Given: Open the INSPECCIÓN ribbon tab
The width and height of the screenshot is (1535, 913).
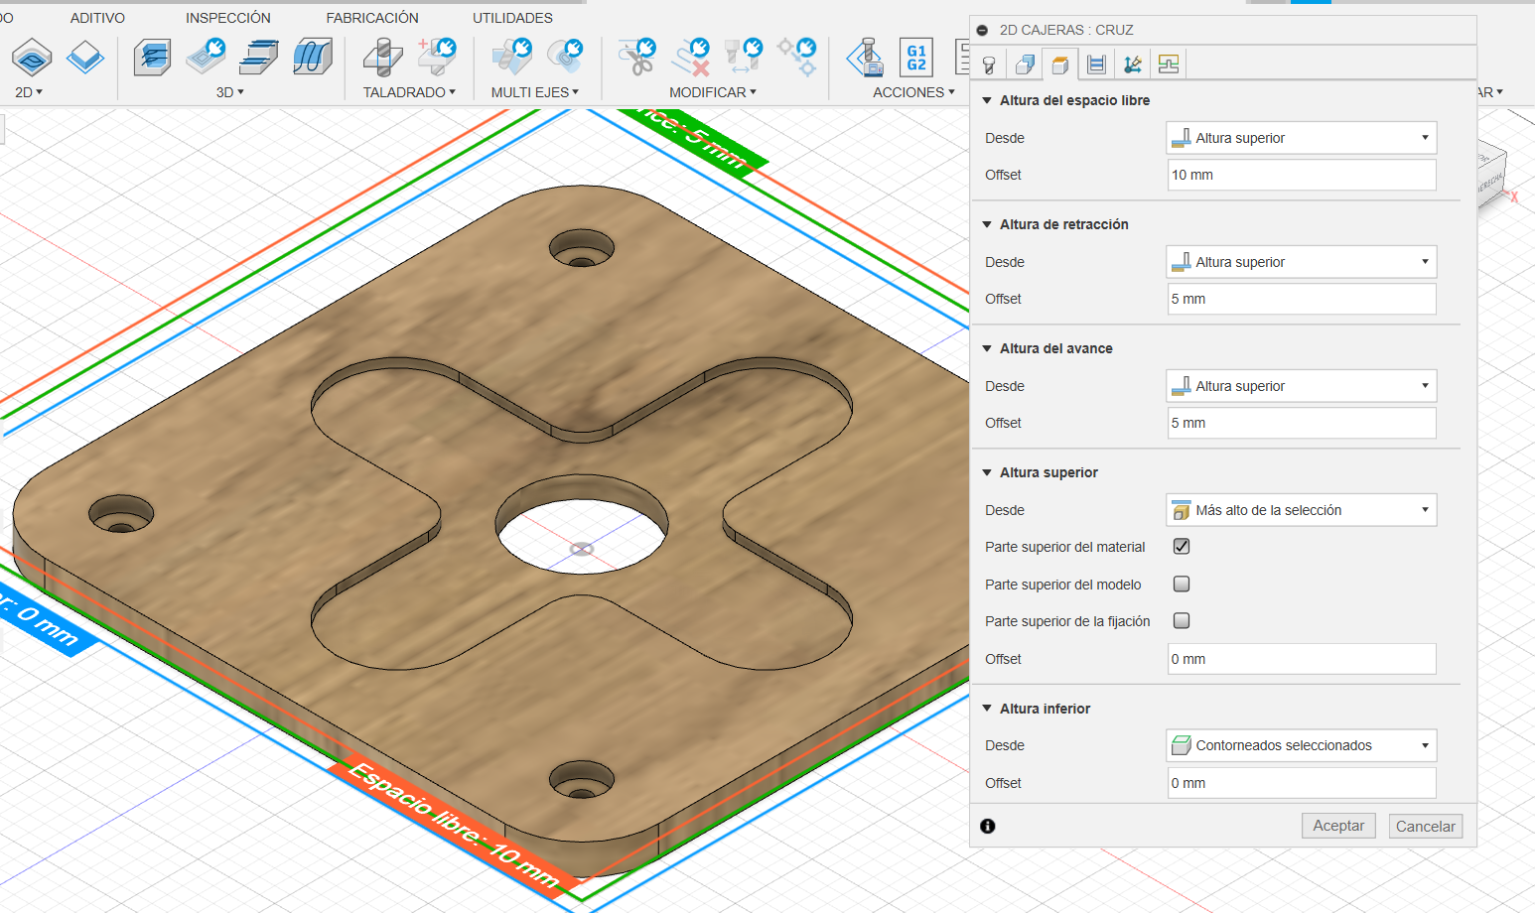Looking at the screenshot, I should coord(228,18).
